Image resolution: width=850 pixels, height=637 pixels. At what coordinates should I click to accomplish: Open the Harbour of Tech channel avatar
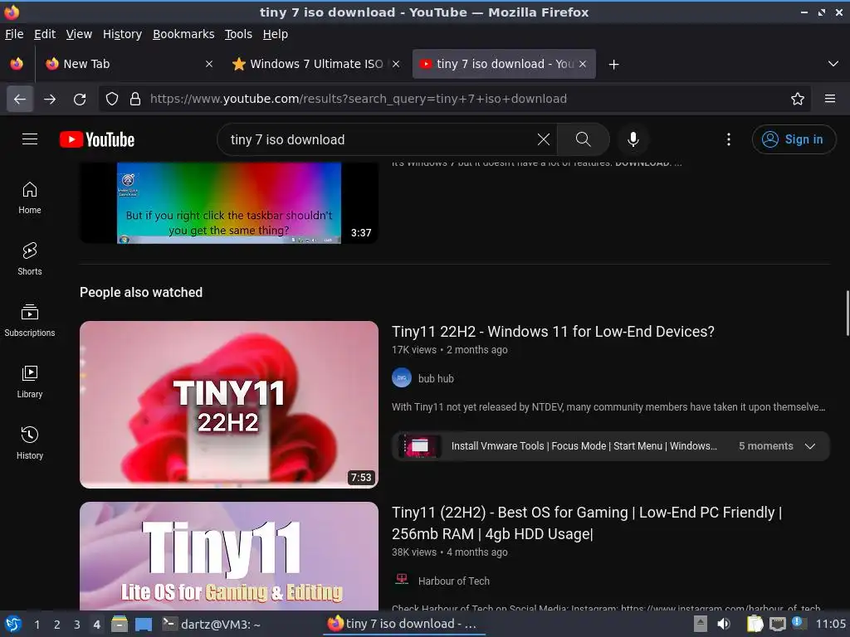tap(402, 580)
